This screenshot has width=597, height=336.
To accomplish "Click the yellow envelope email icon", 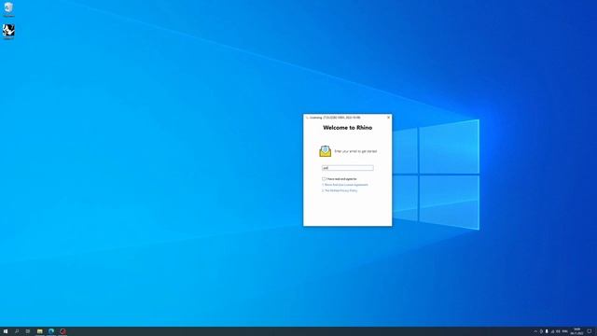I will [326, 151].
